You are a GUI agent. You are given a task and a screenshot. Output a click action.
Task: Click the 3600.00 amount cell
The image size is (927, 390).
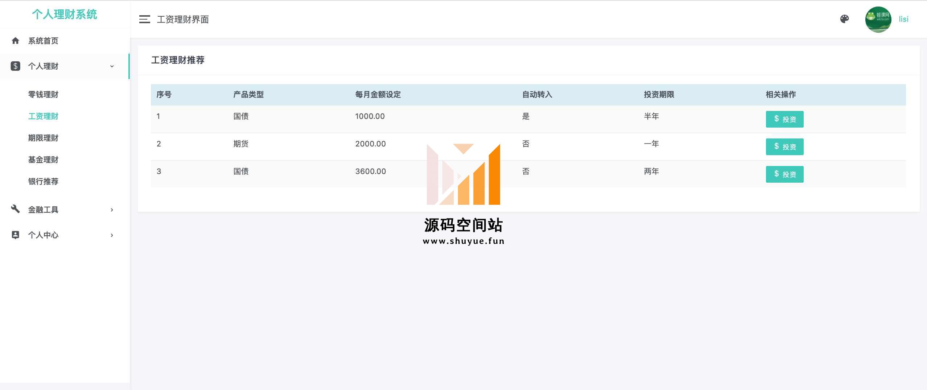point(370,171)
